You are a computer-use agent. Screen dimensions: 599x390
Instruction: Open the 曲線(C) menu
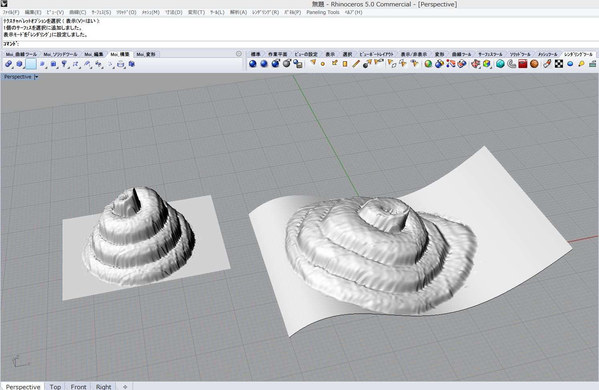78,12
